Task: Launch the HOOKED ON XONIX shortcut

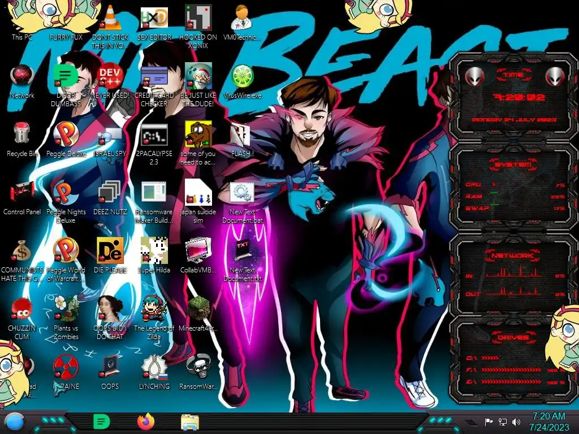Action: pyautogui.click(x=198, y=18)
